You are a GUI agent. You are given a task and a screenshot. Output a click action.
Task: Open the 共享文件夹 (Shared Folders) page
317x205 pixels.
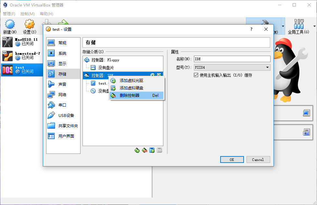[x=68, y=126]
